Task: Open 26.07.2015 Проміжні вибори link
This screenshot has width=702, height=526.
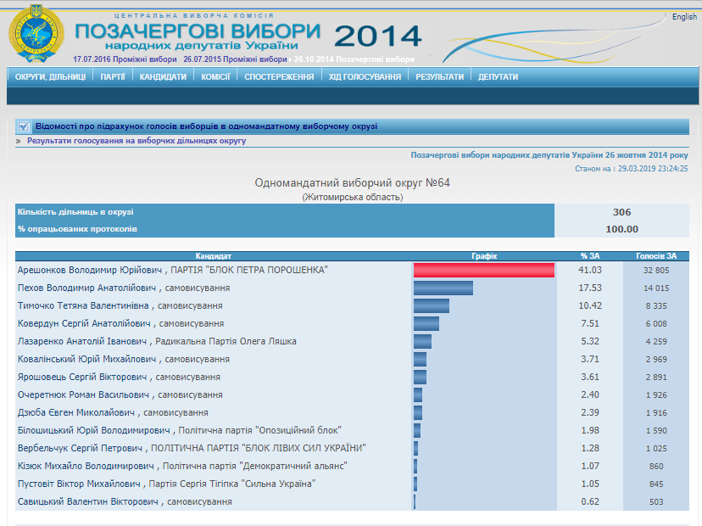Action: [x=235, y=59]
